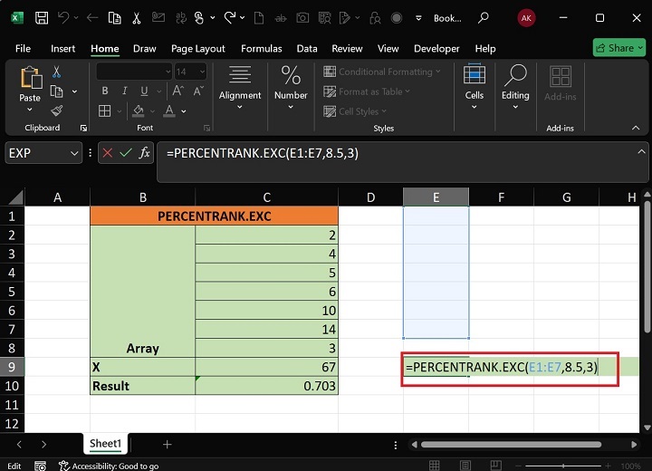Toggle Italic formatting

[x=124, y=91]
